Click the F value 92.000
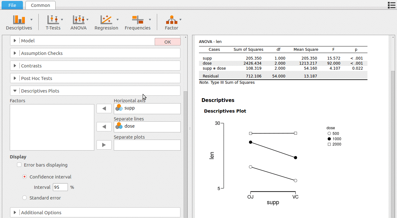397x218 pixels. click(333, 63)
